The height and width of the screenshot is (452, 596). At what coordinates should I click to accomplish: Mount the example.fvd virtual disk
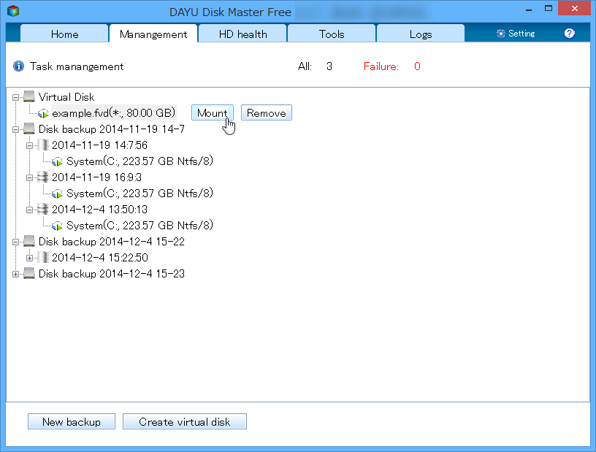point(212,113)
